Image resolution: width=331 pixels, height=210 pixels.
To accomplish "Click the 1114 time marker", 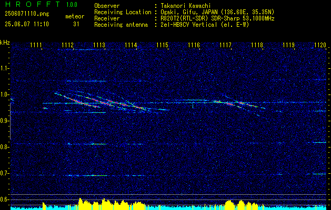I will point(131,45).
